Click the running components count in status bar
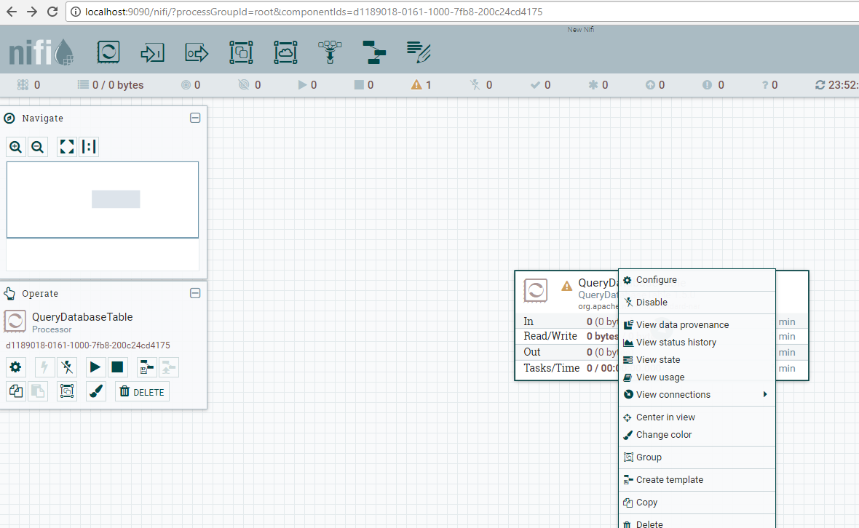Screen dimensions: 859x528 pos(307,85)
